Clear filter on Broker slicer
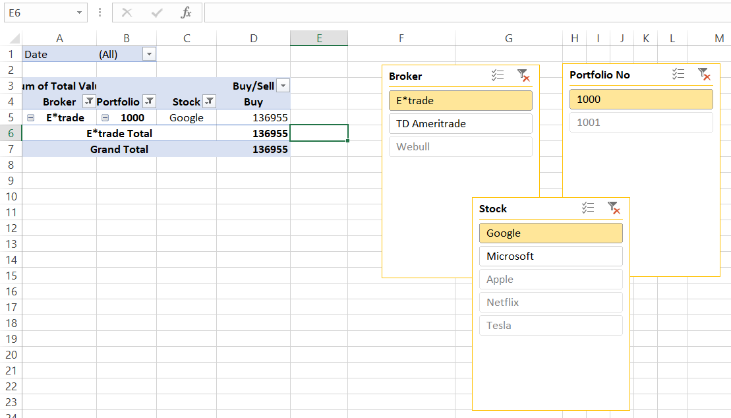731x418 pixels. [523, 76]
